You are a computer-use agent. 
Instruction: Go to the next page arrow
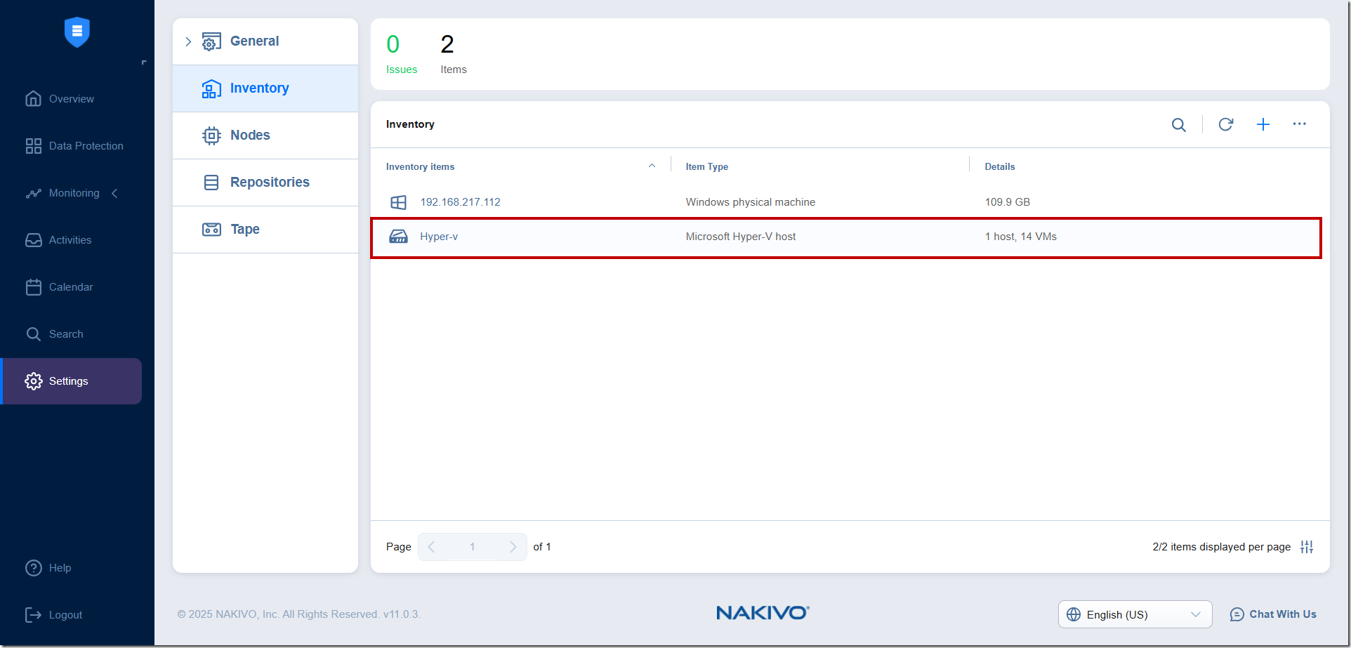pos(513,547)
